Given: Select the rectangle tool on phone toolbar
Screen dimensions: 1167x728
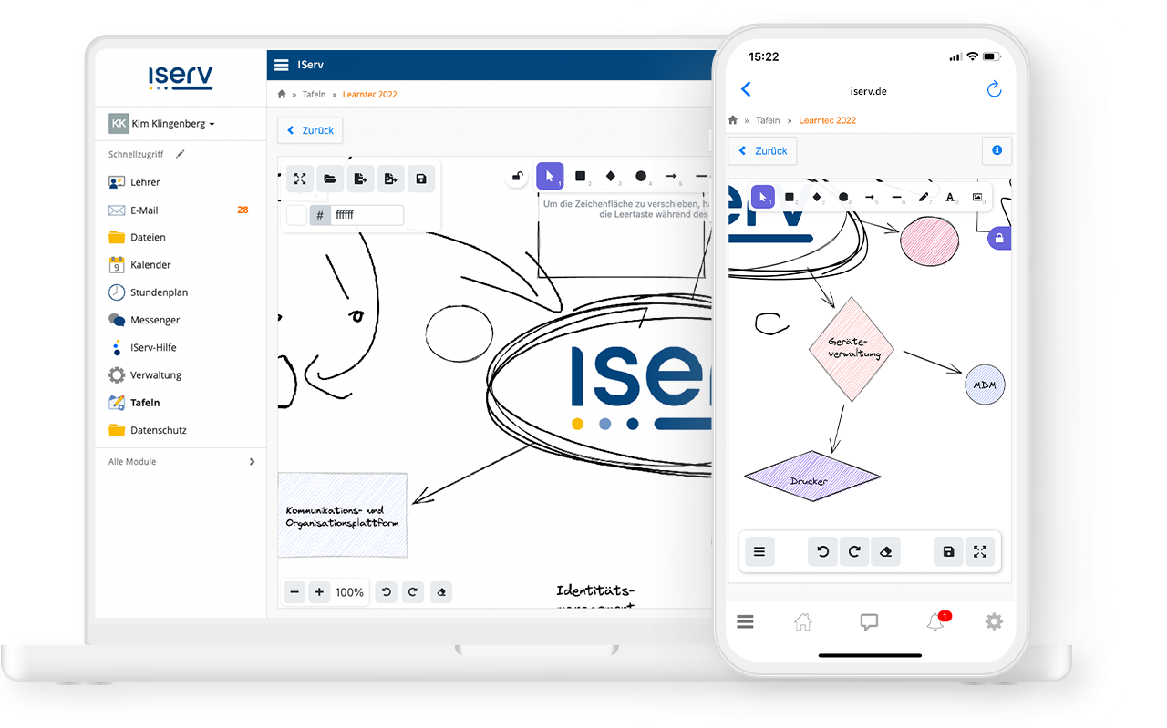Looking at the screenshot, I should coord(790,197).
